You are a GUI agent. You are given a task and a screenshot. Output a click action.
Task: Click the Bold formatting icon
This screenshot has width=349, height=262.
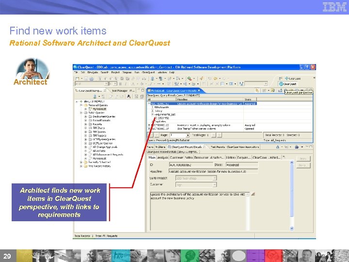[120, 84]
